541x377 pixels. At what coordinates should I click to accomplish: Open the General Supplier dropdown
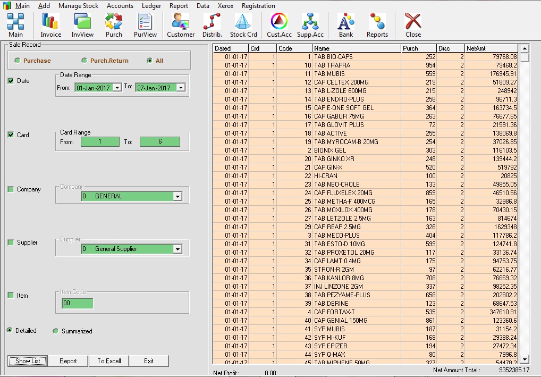[177, 249]
